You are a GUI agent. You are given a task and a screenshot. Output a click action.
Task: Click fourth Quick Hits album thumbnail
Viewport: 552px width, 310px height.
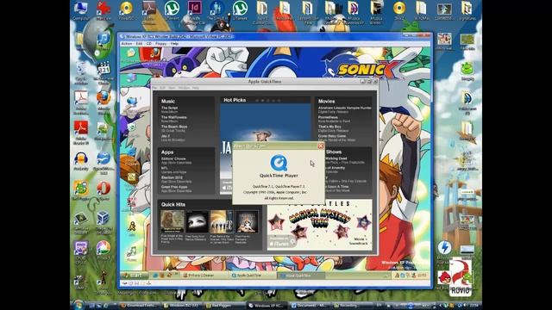point(247,221)
